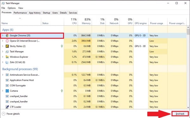
Task: Select the Application Frame Host process name
Action: pyautogui.click(x=22, y=80)
